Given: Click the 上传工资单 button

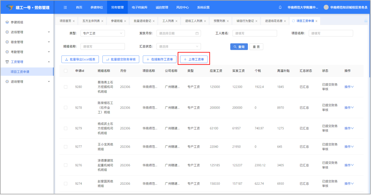Looking at the screenshot, I should tap(194, 59).
